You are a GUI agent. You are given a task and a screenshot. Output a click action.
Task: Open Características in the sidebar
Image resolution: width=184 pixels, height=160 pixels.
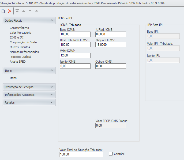[19, 28]
